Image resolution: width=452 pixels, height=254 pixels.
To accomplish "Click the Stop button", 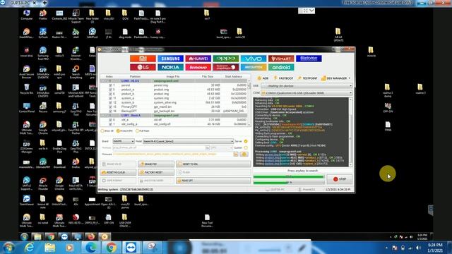I will (340, 179).
